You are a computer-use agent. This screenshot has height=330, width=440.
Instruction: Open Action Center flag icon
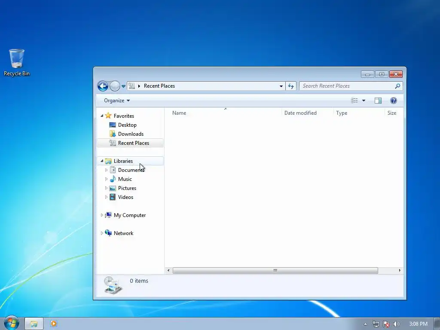pyautogui.click(x=386, y=324)
